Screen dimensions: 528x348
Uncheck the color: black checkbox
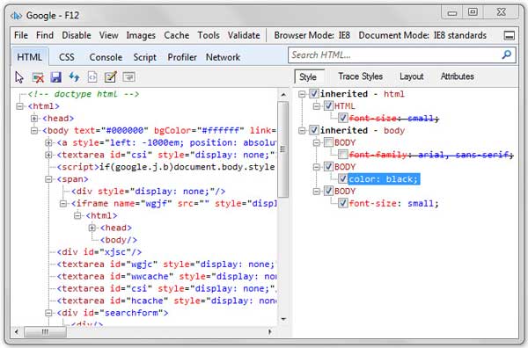coord(343,179)
